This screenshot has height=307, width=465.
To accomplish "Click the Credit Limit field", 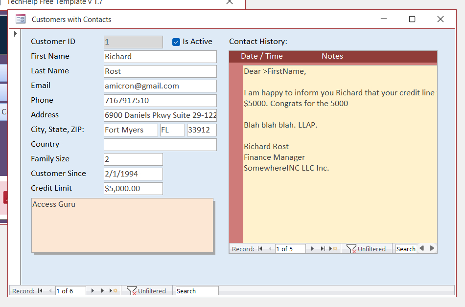I will click(133, 189).
